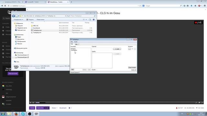Open the Explorer help icon
The image size is (207, 116).
pos(93,20)
